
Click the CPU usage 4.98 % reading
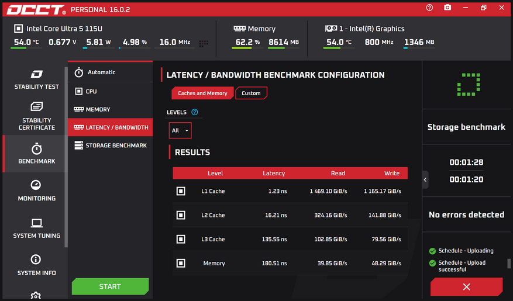pyautogui.click(x=135, y=42)
